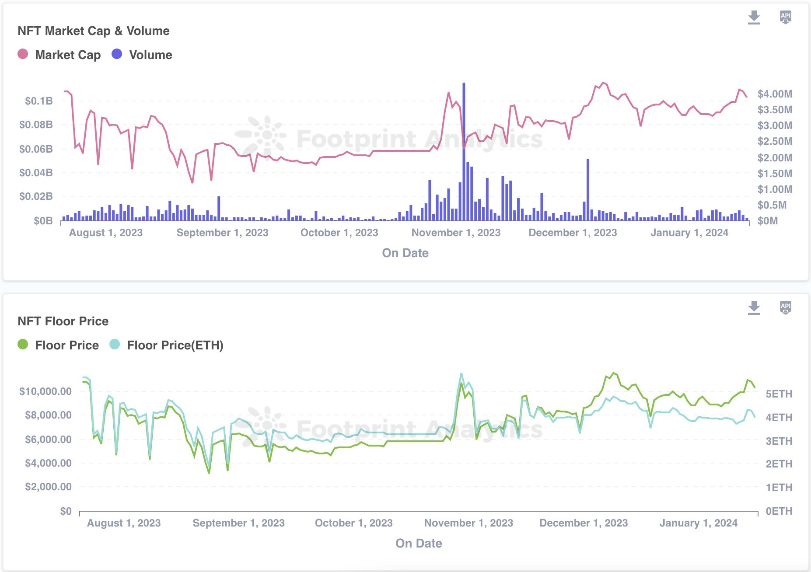The height and width of the screenshot is (572, 811).
Task: Click the 5ETH axis label
Action: pos(779,394)
